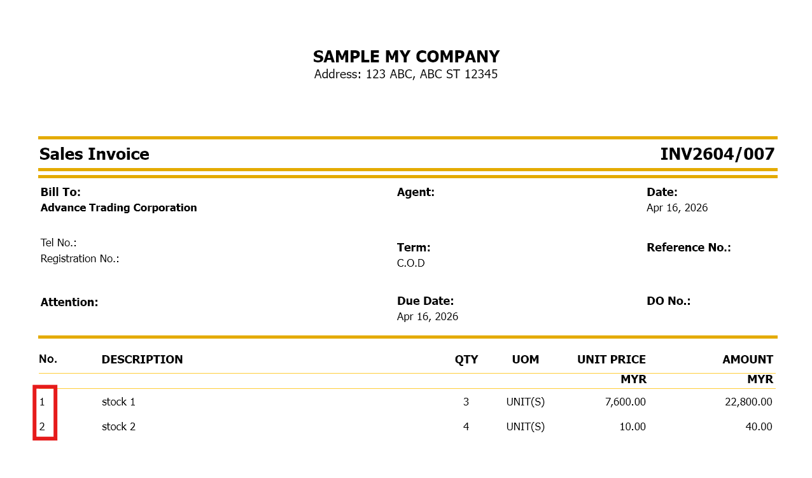812x478 pixels.
Task: Select the Registration No. label
Action: [80, 258]
